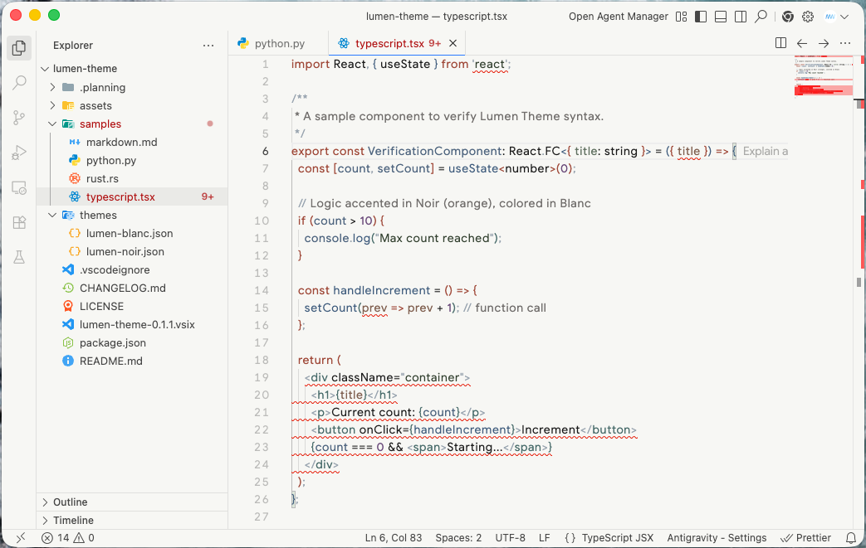Open the Extensions view
The image size is (866, 548).
coord(19,222)
